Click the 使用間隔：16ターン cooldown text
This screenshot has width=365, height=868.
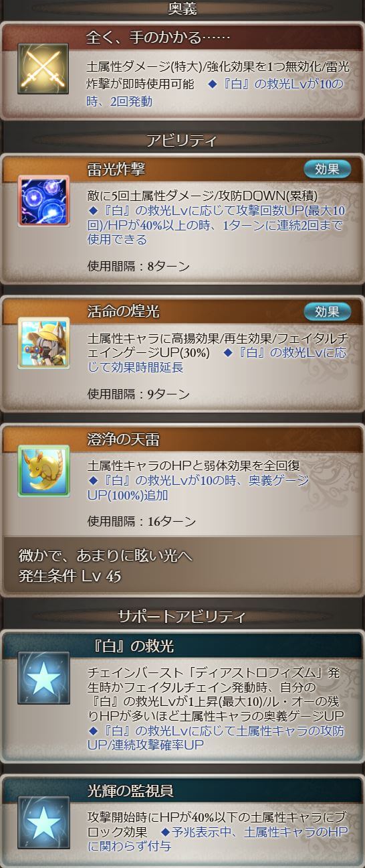coord(142,520)
